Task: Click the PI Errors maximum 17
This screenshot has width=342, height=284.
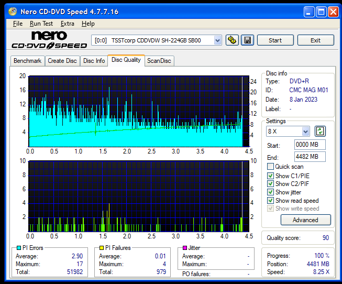Action: point(80,264)
